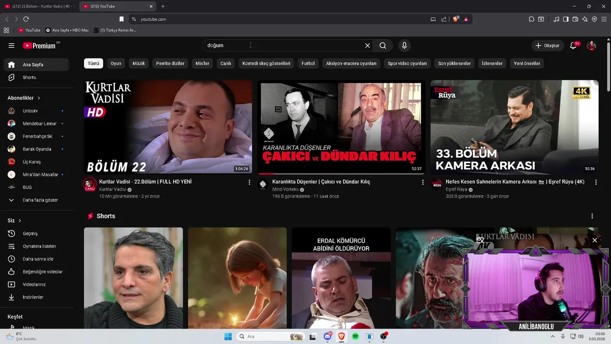Screen dimensions: 611x344
Task: Open Brave Rewards triangle icon
Action: (466, 19)
